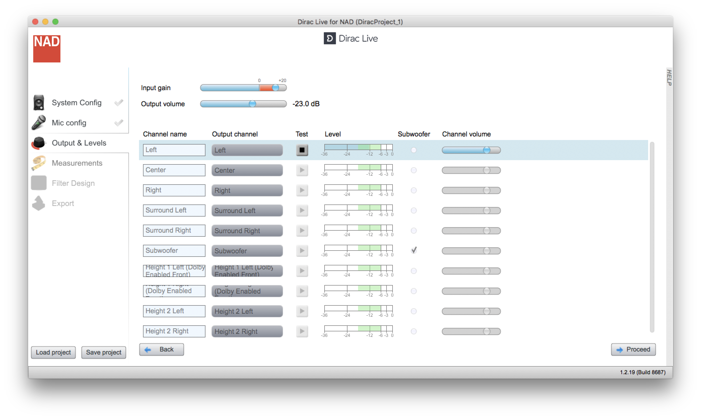Toggle subwoofer option for Height 1 Left
The height and width of the screenshot is (419, 701).
point(414,271)
